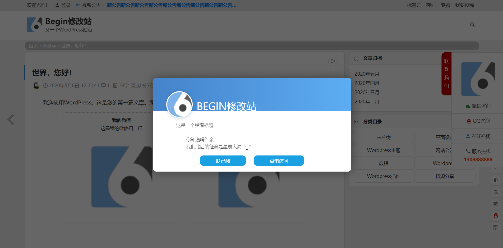Image resolution: width=503 pixels, height=248 pixels.
Task: Click article title 世界，您好!
Action: (52, 73)
